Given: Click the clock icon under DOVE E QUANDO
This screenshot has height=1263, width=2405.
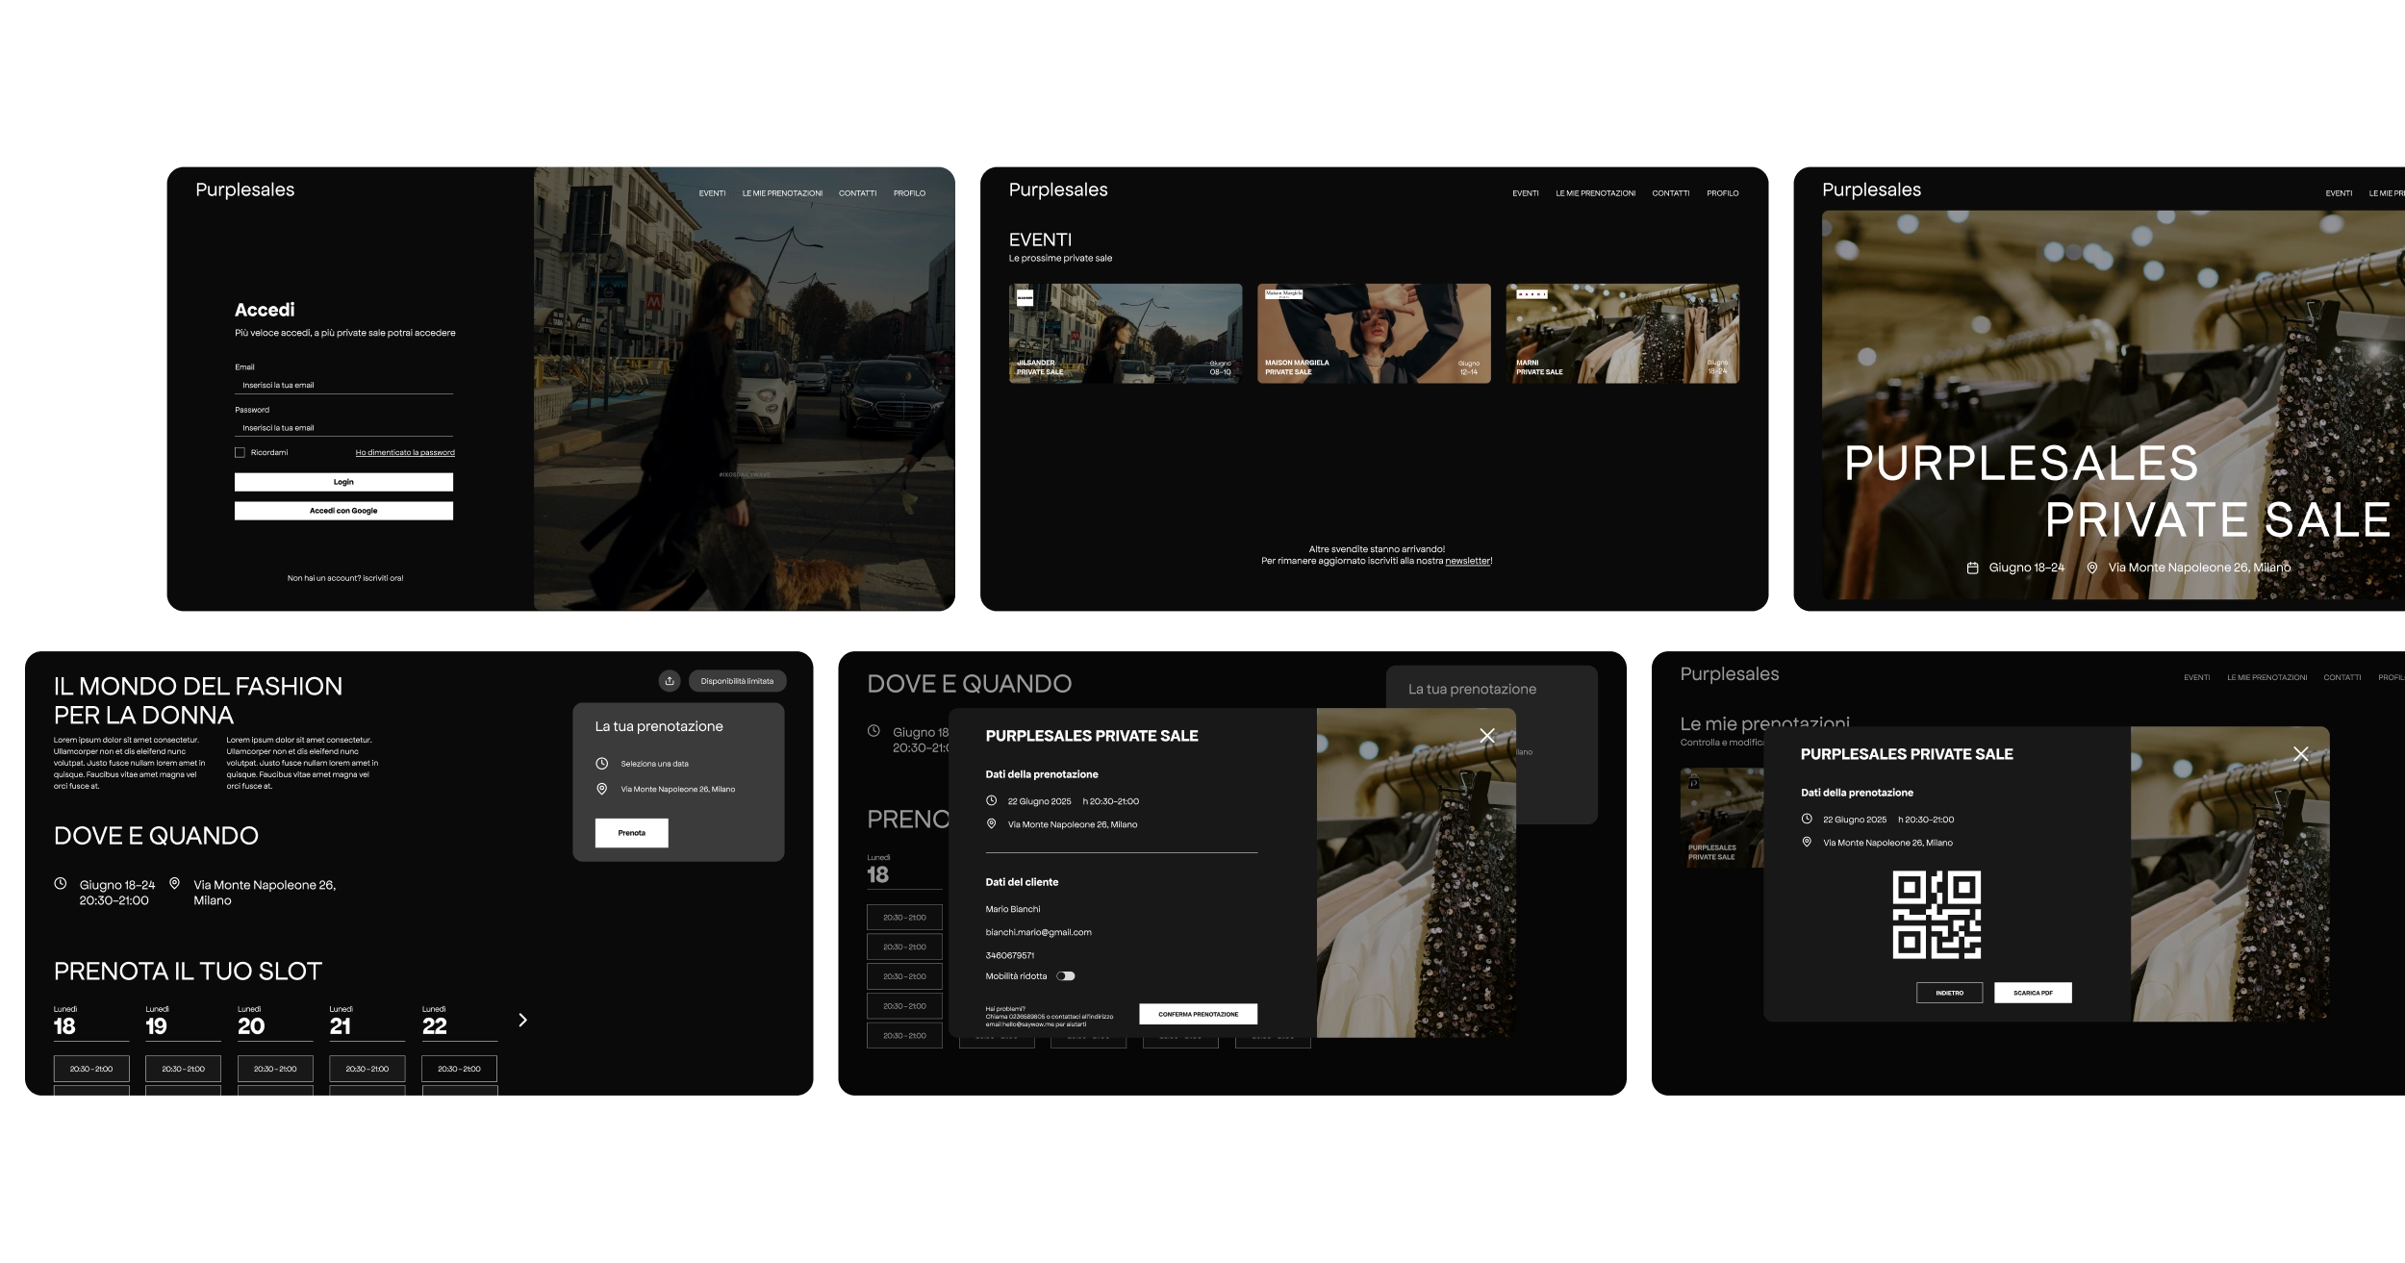Looking at the screenshot, I should pos(61,883).
